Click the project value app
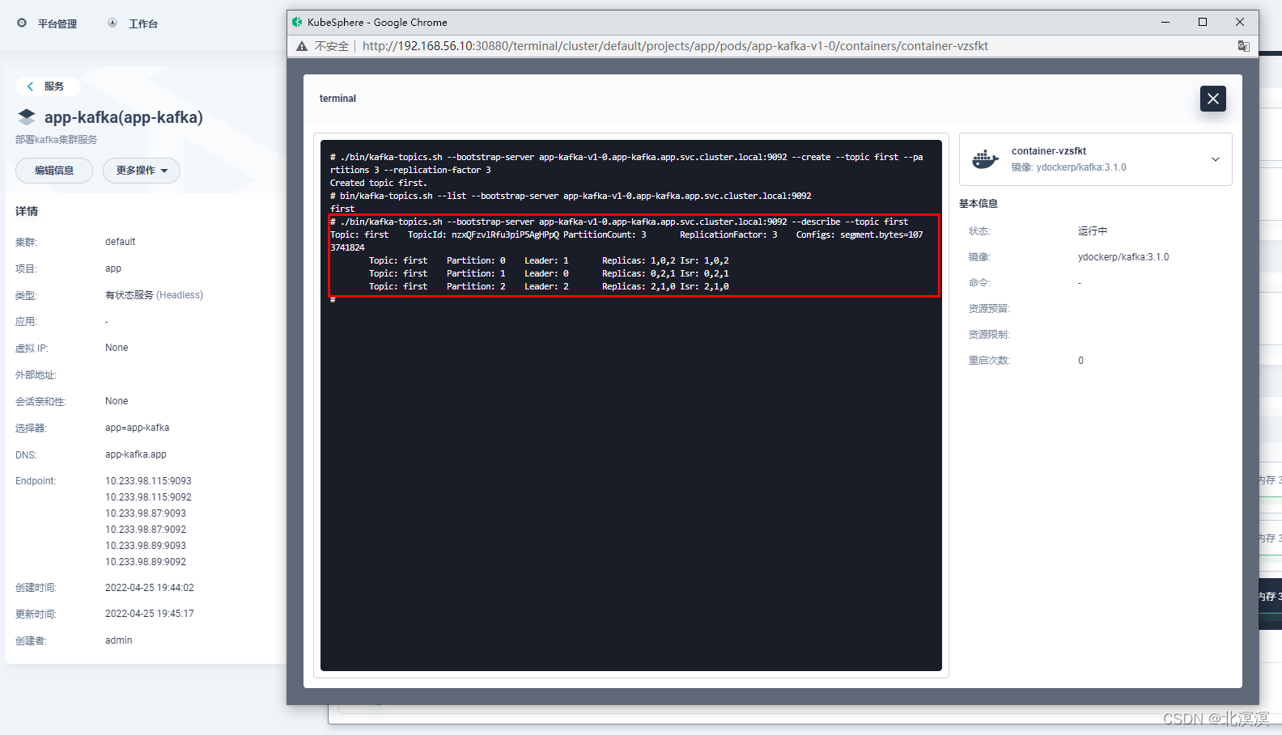The height and width of the screenshot is (735, 1282). coord(113,268)
